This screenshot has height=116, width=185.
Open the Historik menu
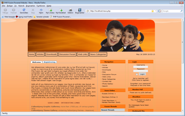pos(21,6)
